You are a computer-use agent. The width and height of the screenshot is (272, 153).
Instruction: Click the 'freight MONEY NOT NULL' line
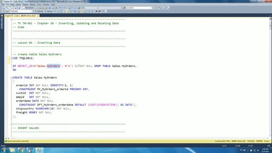pos(34,112)
